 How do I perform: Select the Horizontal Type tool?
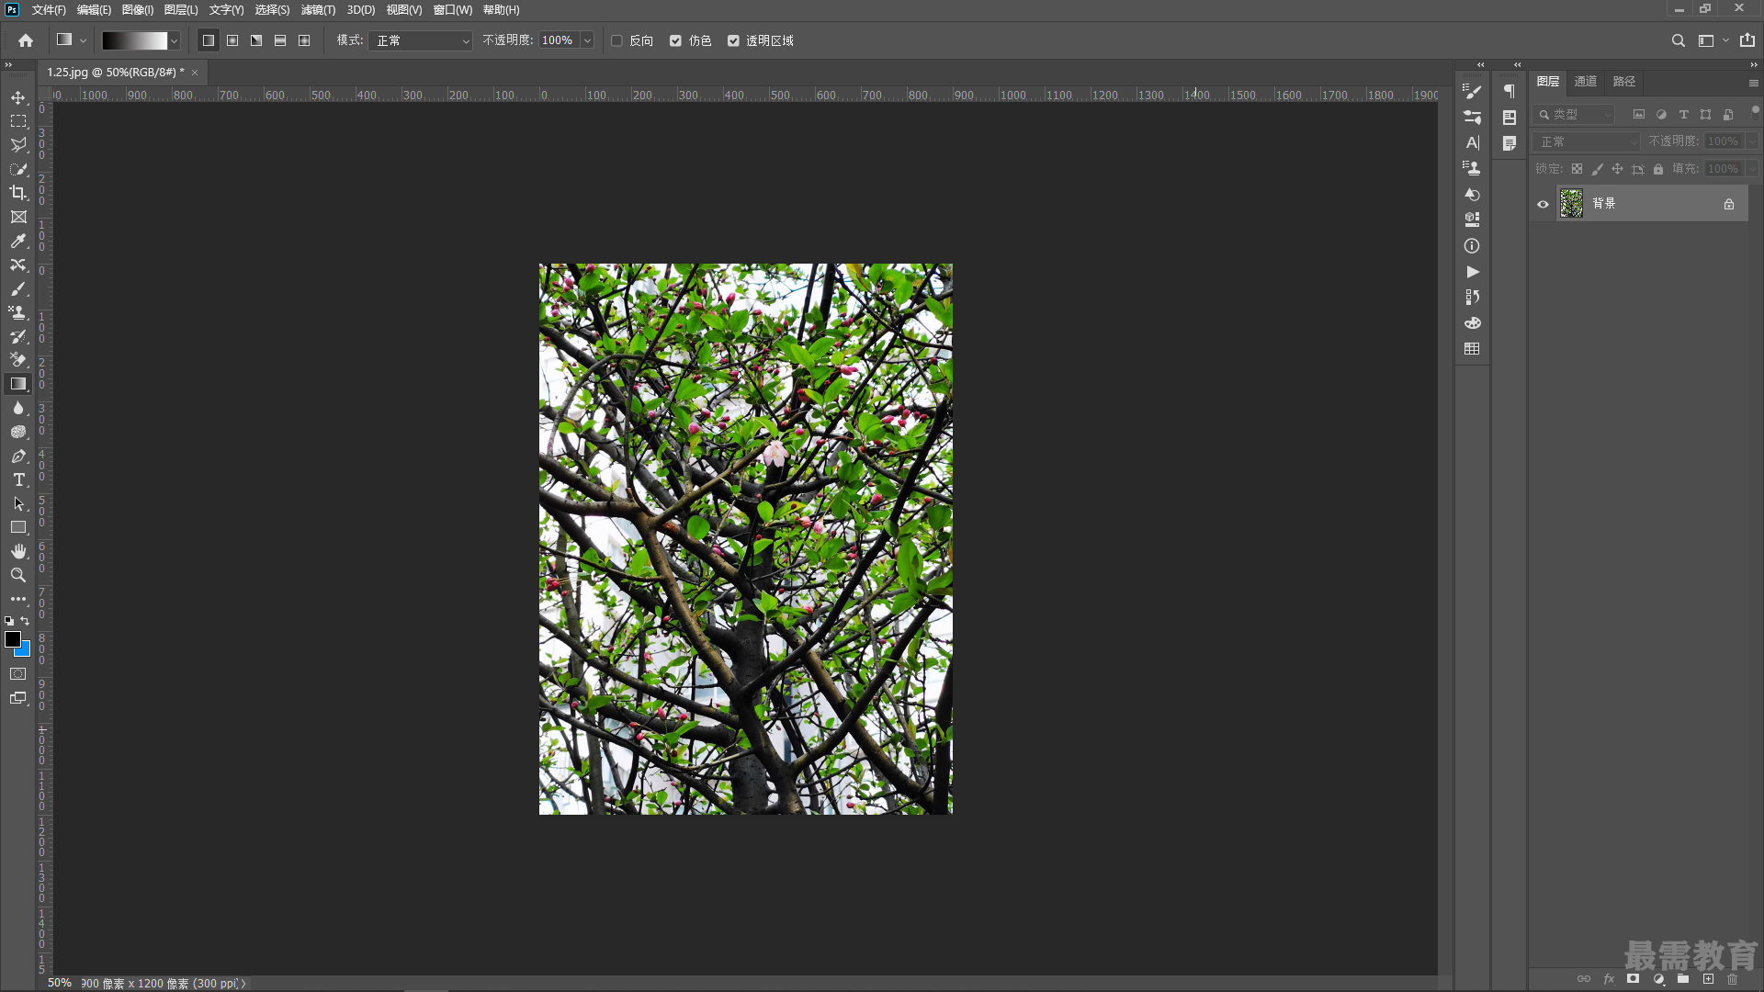click(x=18, y=479)
